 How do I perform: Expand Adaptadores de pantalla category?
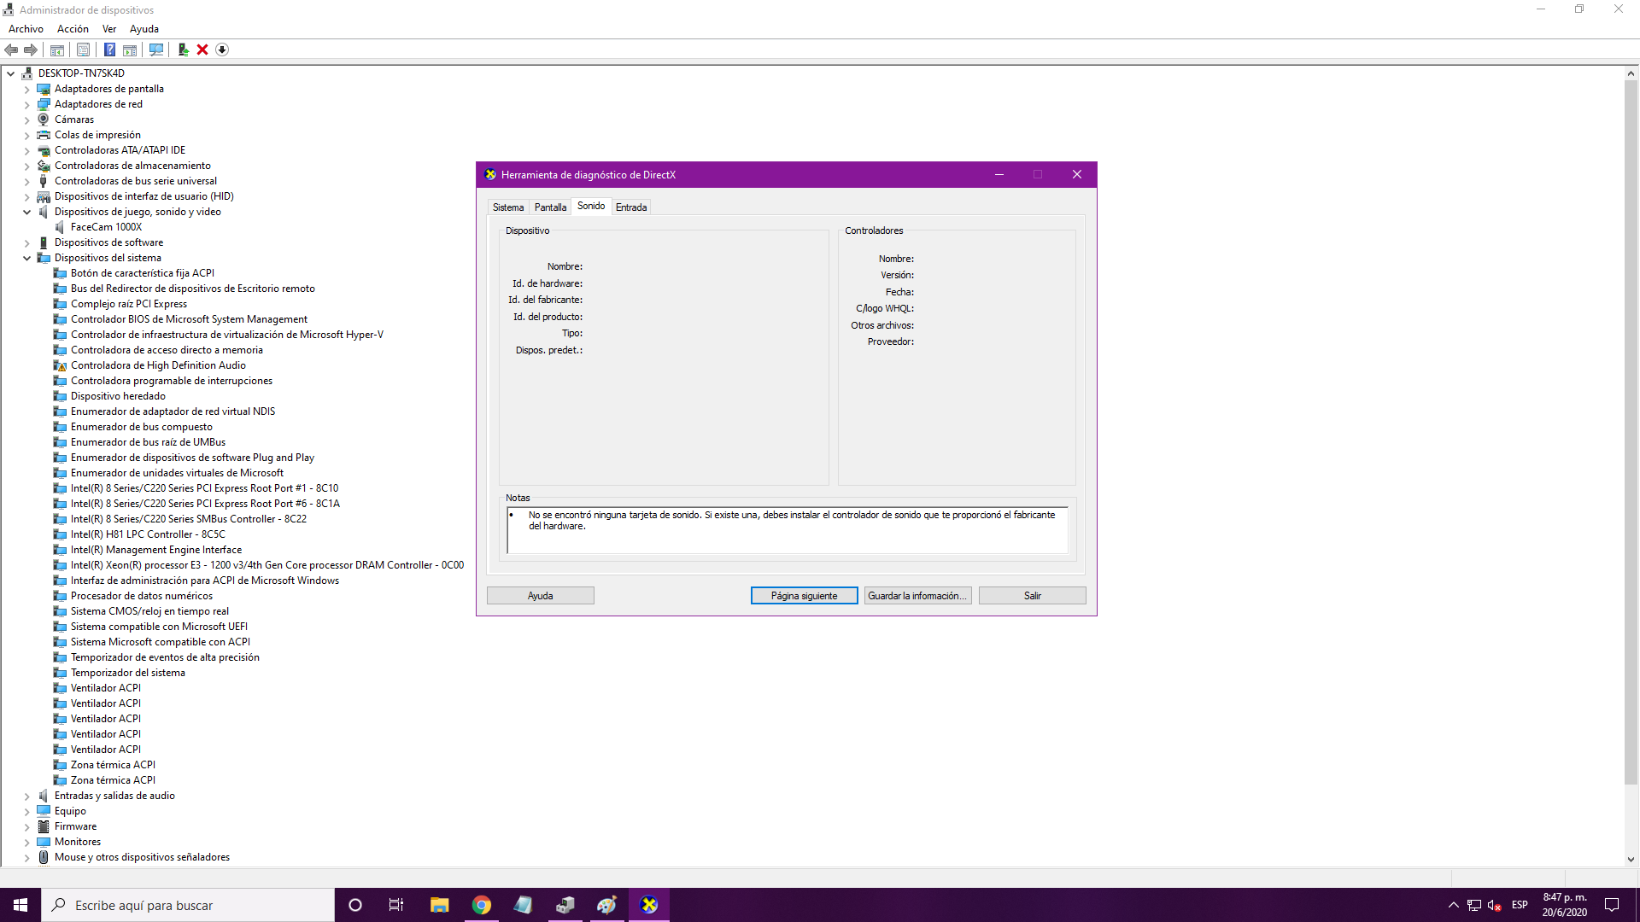(26, 89)
